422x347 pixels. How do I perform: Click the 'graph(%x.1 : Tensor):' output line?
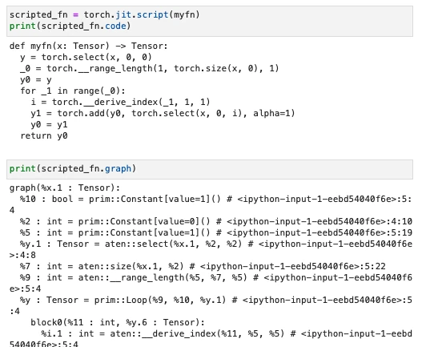click(65, 188)
